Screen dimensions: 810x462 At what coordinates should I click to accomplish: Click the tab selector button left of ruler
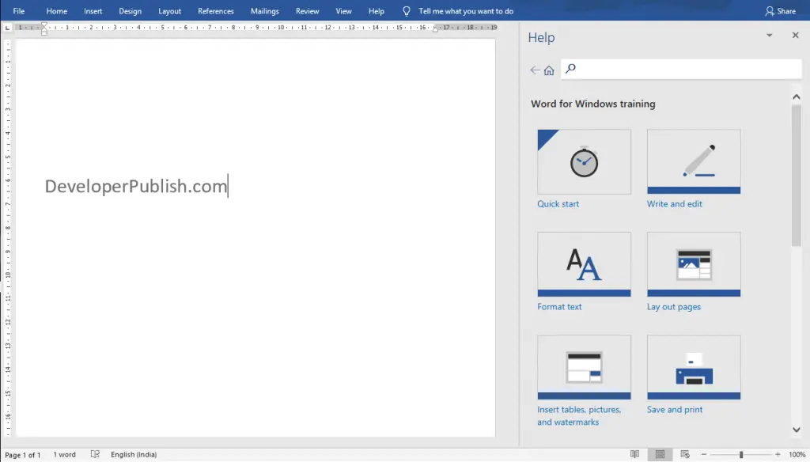[7, 28]
